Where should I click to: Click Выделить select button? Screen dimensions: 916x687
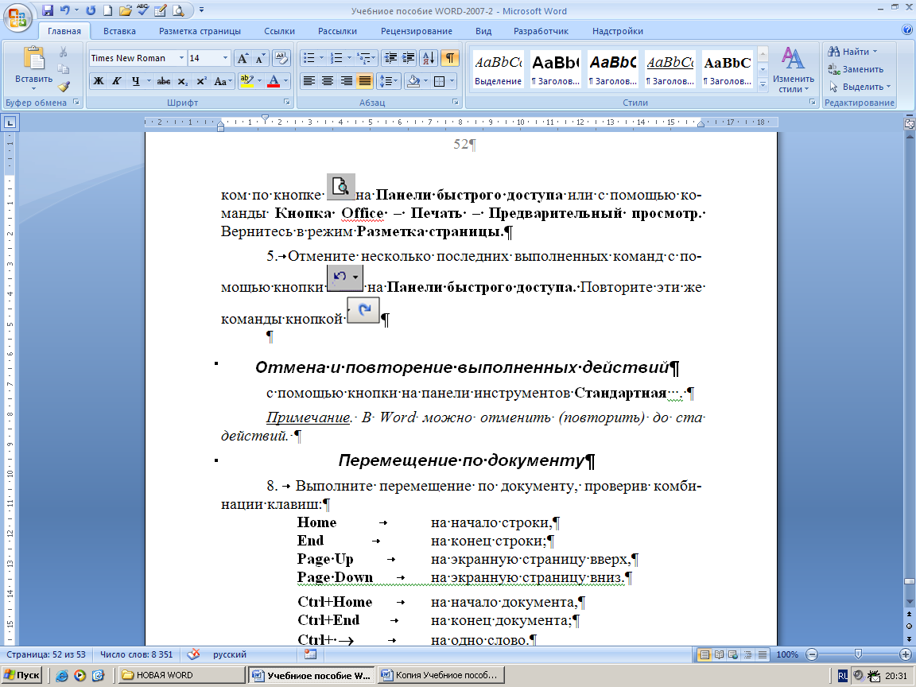[860, 87]
